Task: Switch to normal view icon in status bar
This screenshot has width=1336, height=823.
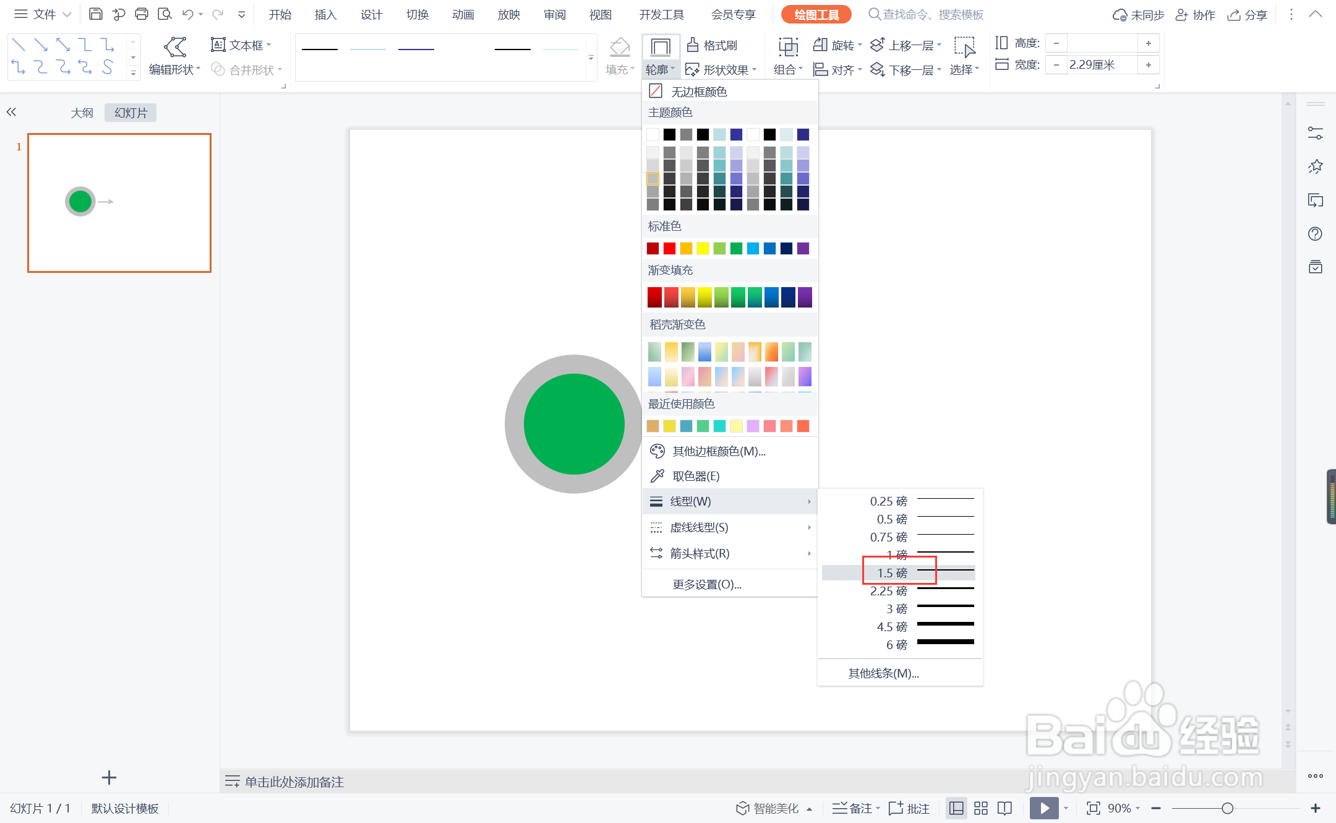Action: (956, 808)
